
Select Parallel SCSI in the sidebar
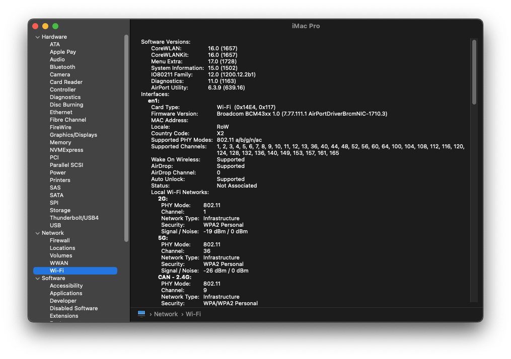click(66, 165)
